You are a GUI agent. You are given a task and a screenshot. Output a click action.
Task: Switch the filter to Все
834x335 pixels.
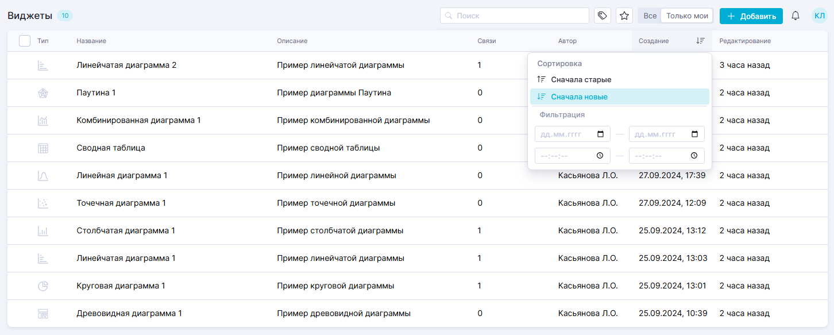pyautogui.click(x=650, y=16)
